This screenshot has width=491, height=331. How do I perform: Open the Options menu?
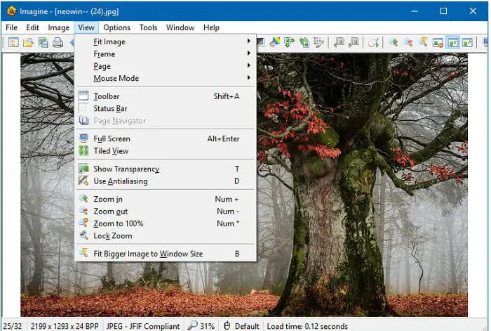point(117,27)
